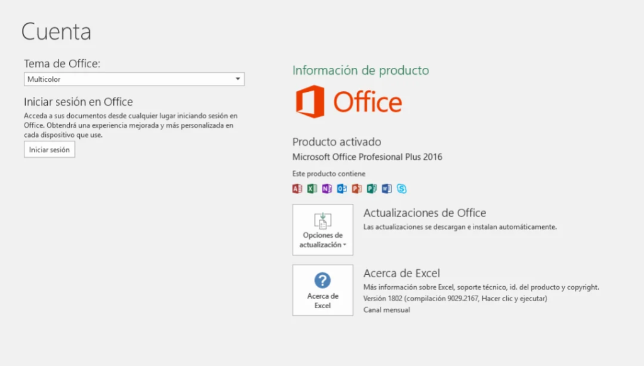
Task: Click the Tema de Office label
Action: tap(62, 64)
